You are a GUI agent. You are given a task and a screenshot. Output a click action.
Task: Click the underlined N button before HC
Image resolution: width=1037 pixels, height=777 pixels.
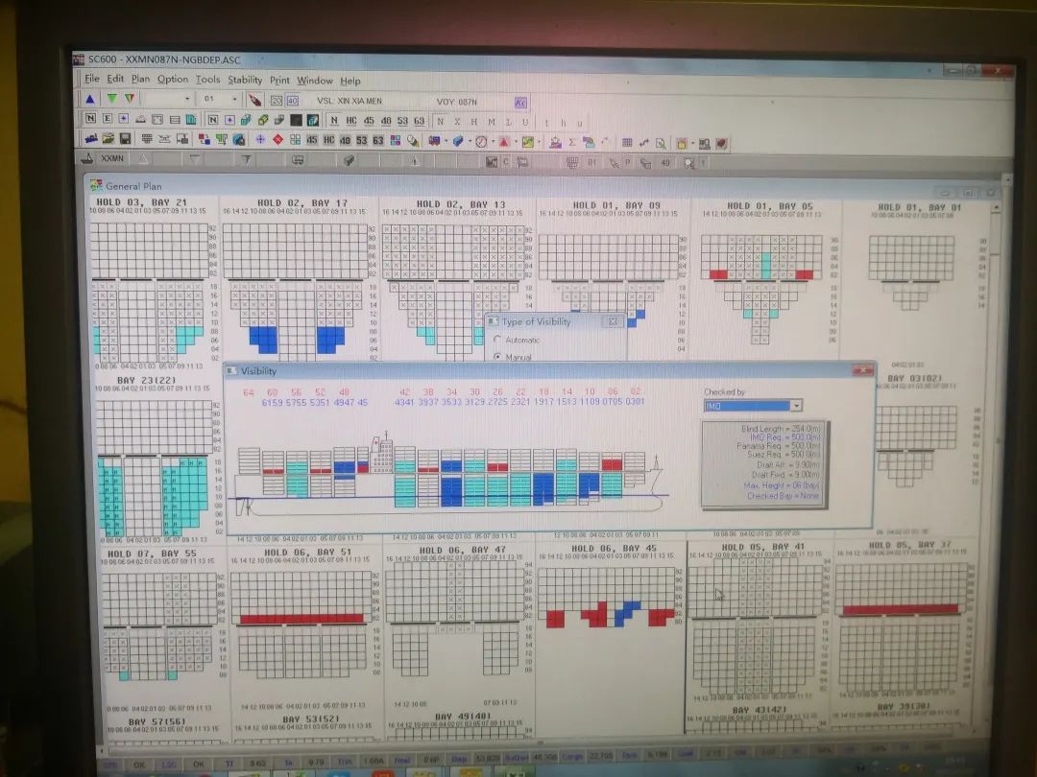[334, 120]
